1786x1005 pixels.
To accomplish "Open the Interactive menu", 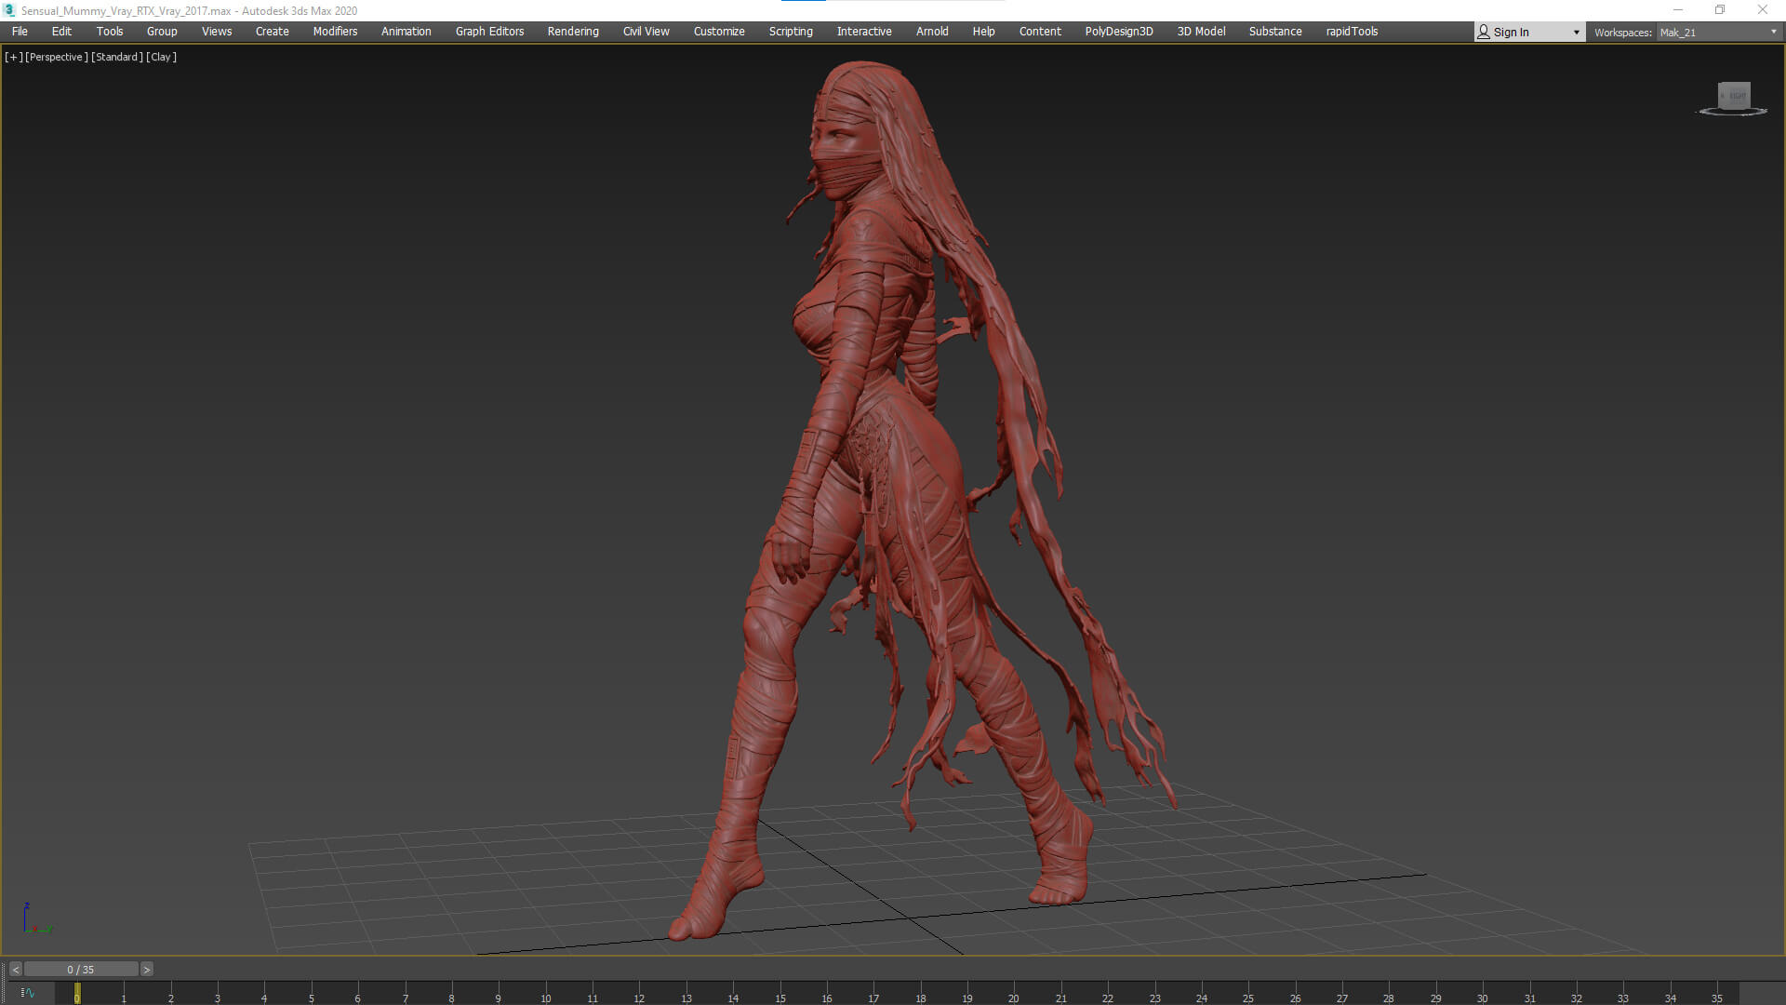I will [864, 31].
